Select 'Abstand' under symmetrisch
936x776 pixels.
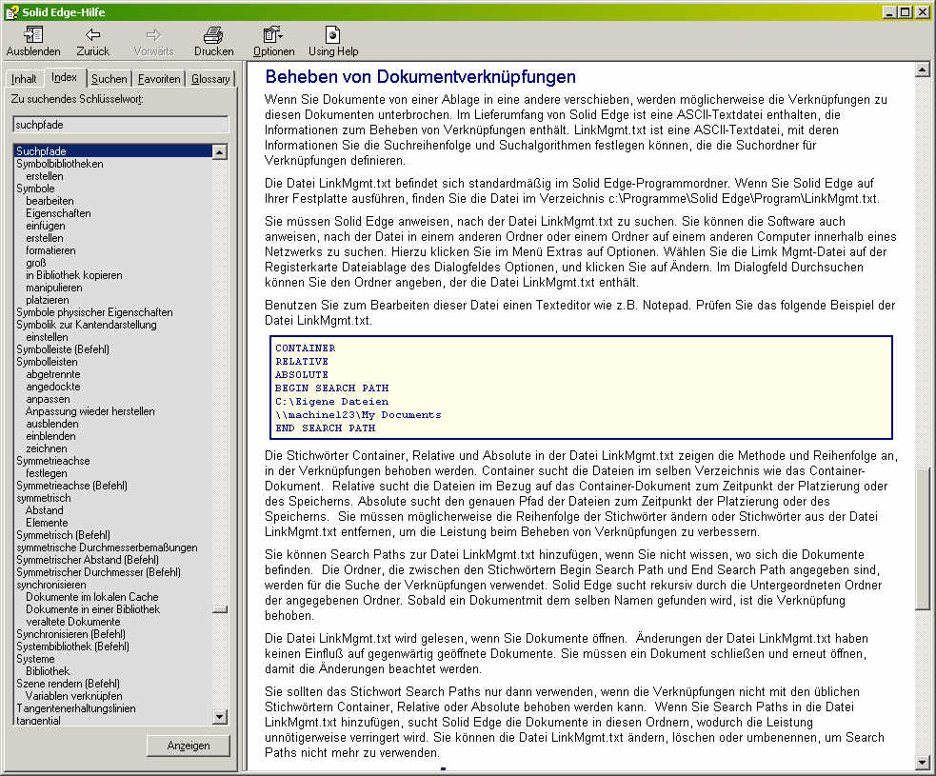click(x=44, y=510)
